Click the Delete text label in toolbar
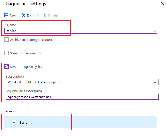Screen dimensions: 166x136 tap(53, 16)
